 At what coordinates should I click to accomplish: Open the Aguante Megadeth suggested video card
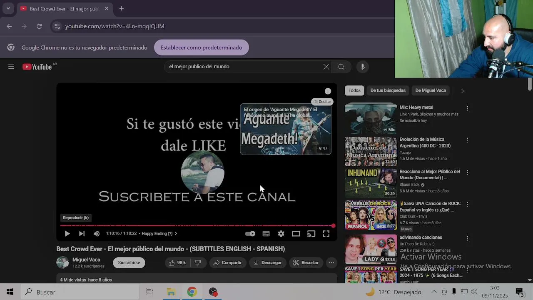[x=286, y=130]
